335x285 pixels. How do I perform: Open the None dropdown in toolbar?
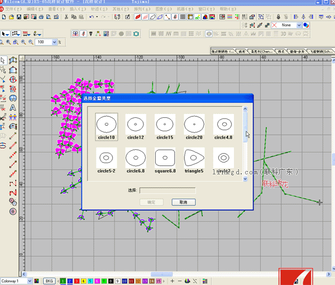[x=299, y=25]
